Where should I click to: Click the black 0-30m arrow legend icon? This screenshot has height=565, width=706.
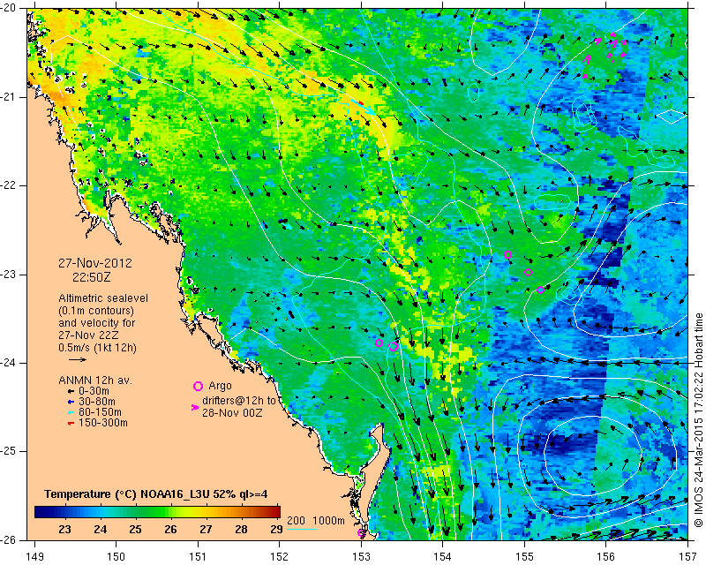click(x=71, y=391)
